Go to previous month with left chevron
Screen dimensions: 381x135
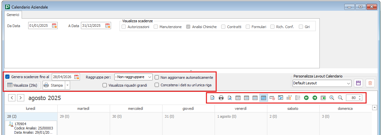tap(12, 98)
